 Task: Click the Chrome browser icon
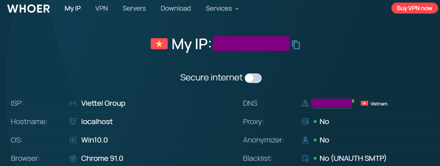pyautogui.click(x=73, y=159)
